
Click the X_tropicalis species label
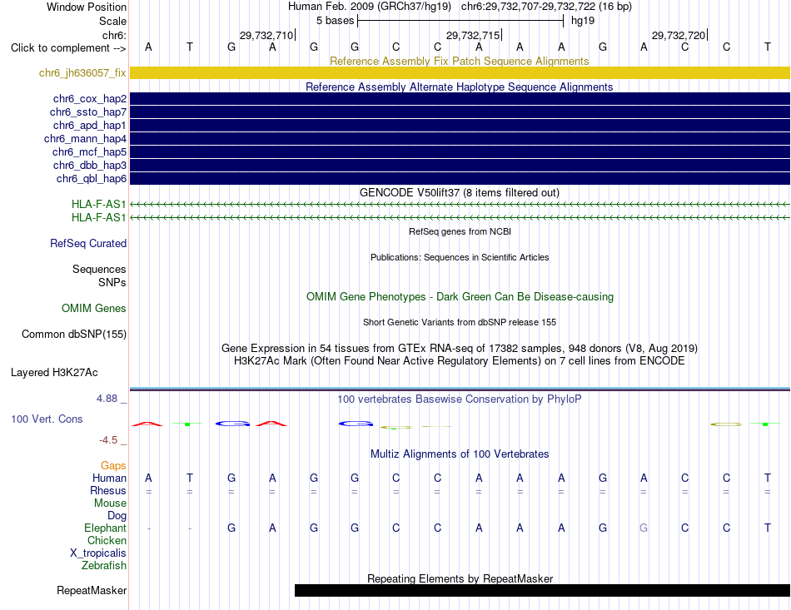tap(98, 553)
